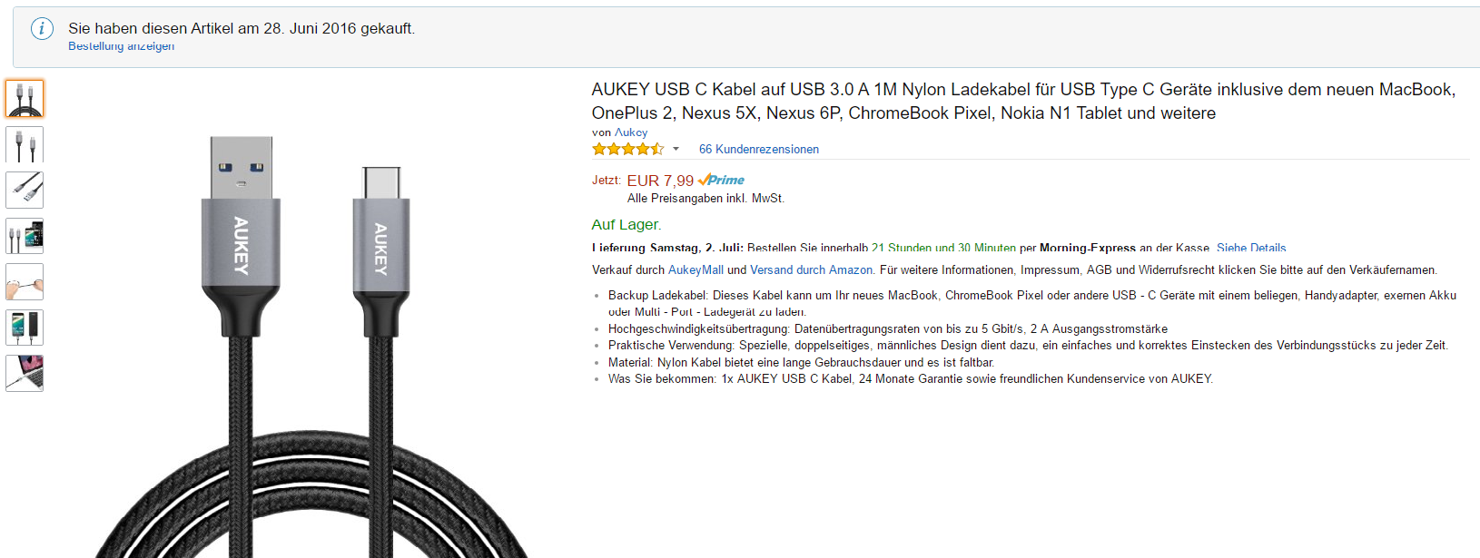This screenshot has height=558, width=1480.
Task: Open the Aukey brand link
Action: tap(631, 132)
